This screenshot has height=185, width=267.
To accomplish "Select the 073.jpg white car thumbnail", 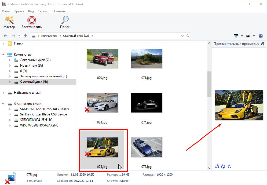I will [102, 103].
